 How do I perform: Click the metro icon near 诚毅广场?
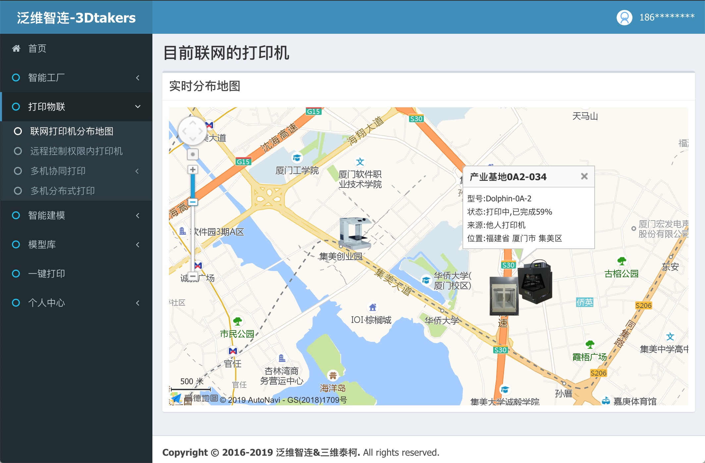(x=198, y=265)
